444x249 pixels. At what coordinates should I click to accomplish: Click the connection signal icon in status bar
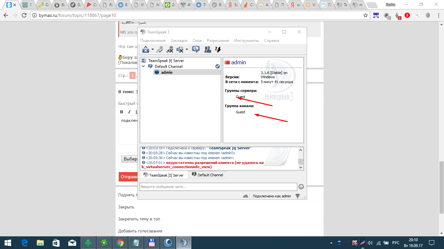coord(298,196)
